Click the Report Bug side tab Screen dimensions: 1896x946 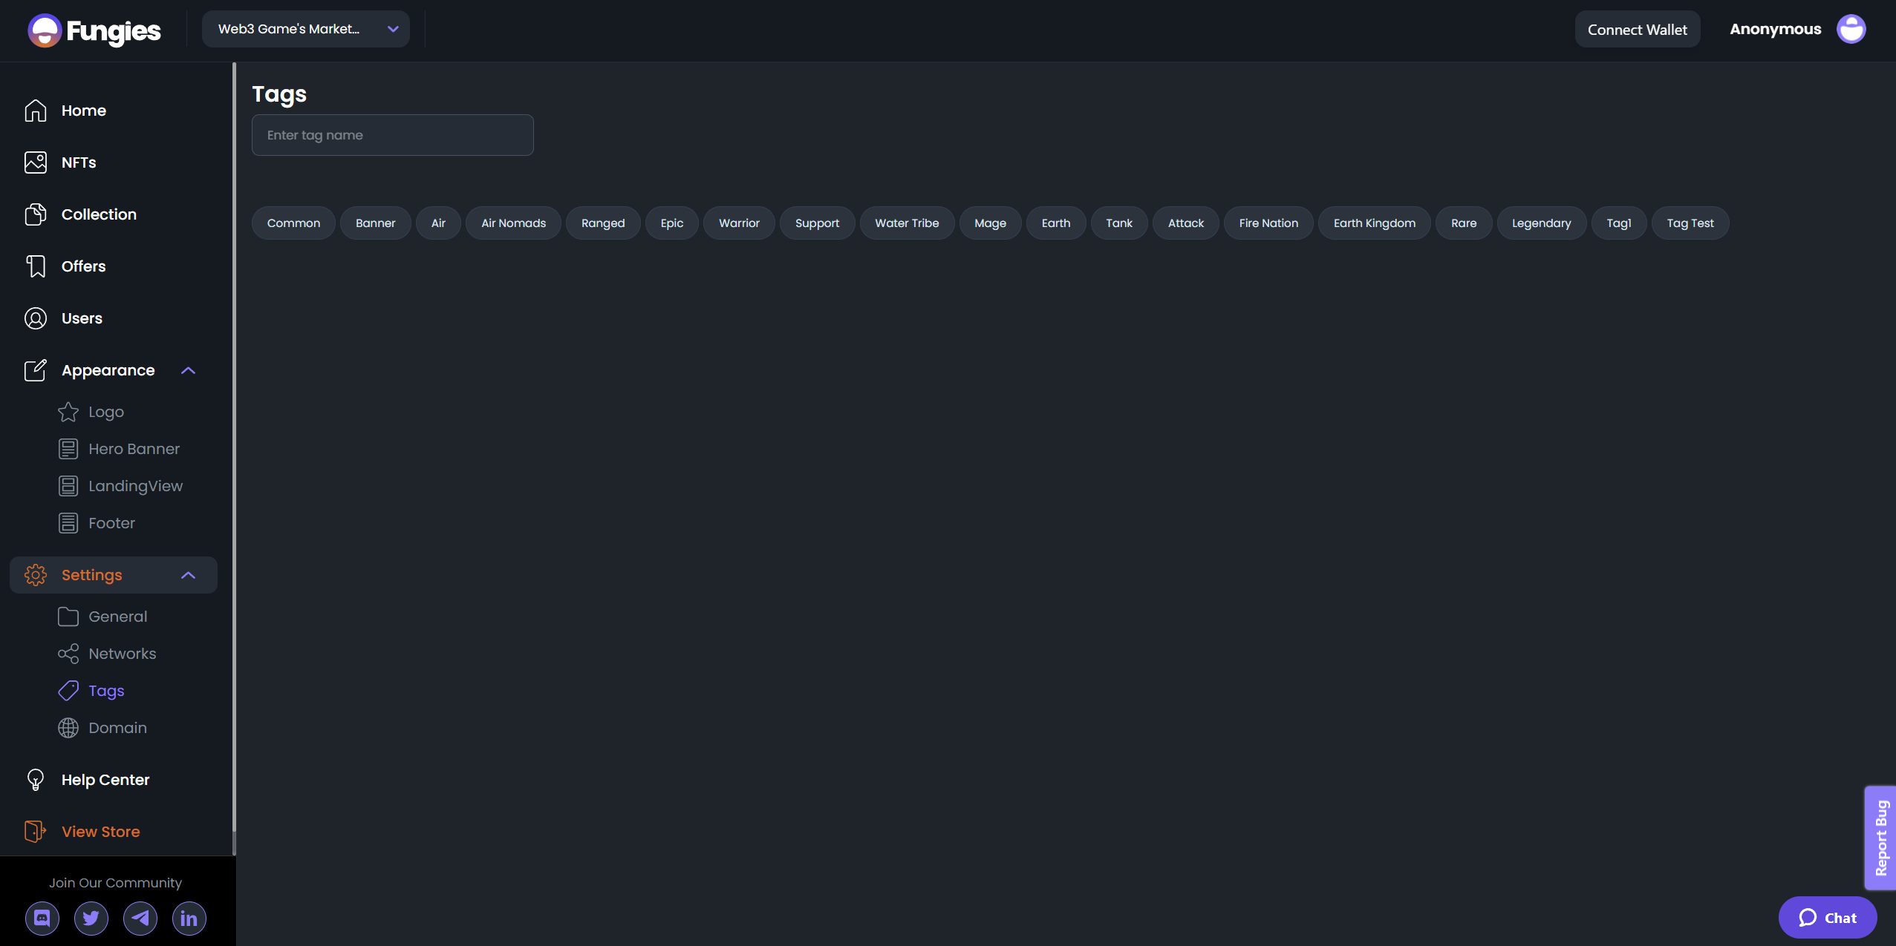1880,838
